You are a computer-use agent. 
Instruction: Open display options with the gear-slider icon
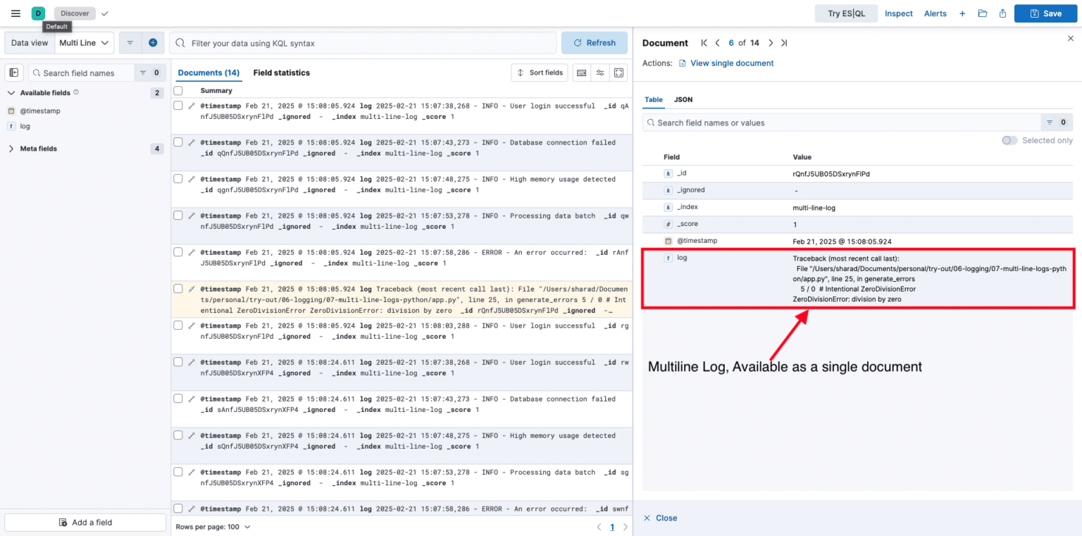click(600, 73)
